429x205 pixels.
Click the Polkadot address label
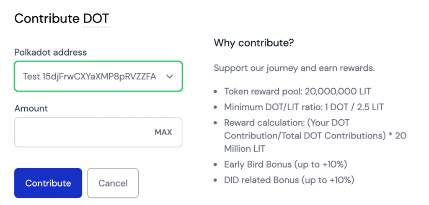[51, 52]
